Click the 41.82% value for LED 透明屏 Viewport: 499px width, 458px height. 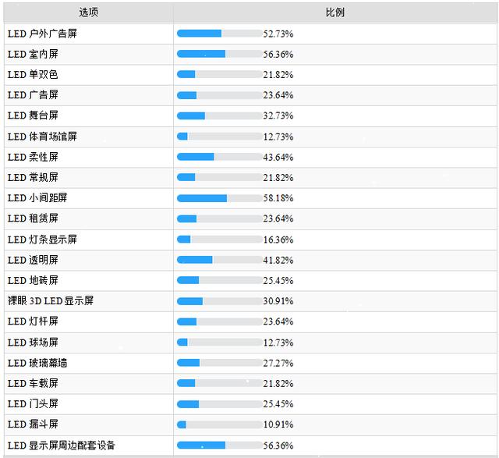[278, 260]
